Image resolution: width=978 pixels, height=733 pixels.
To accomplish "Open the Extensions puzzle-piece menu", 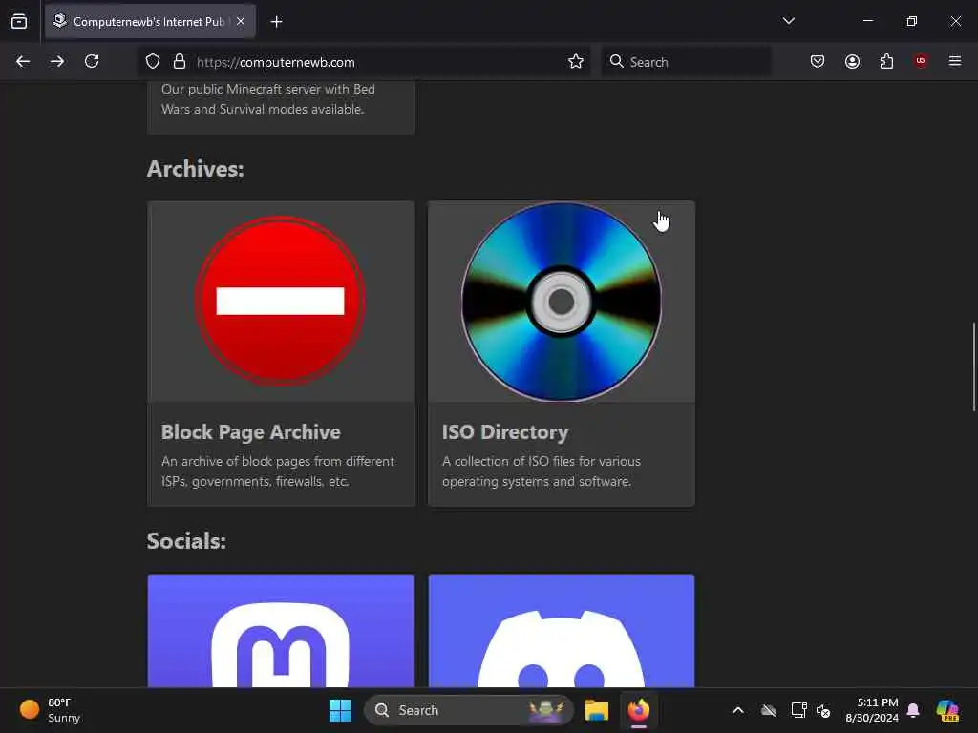I will tap(886, 61).
